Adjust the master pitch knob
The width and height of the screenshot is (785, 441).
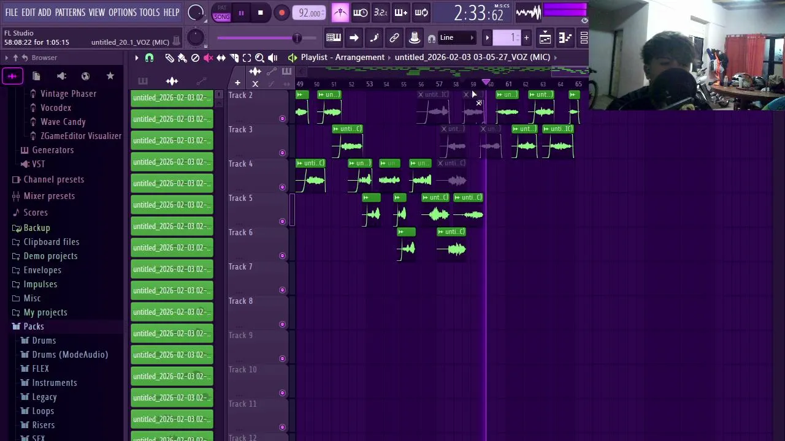point(195,38)
